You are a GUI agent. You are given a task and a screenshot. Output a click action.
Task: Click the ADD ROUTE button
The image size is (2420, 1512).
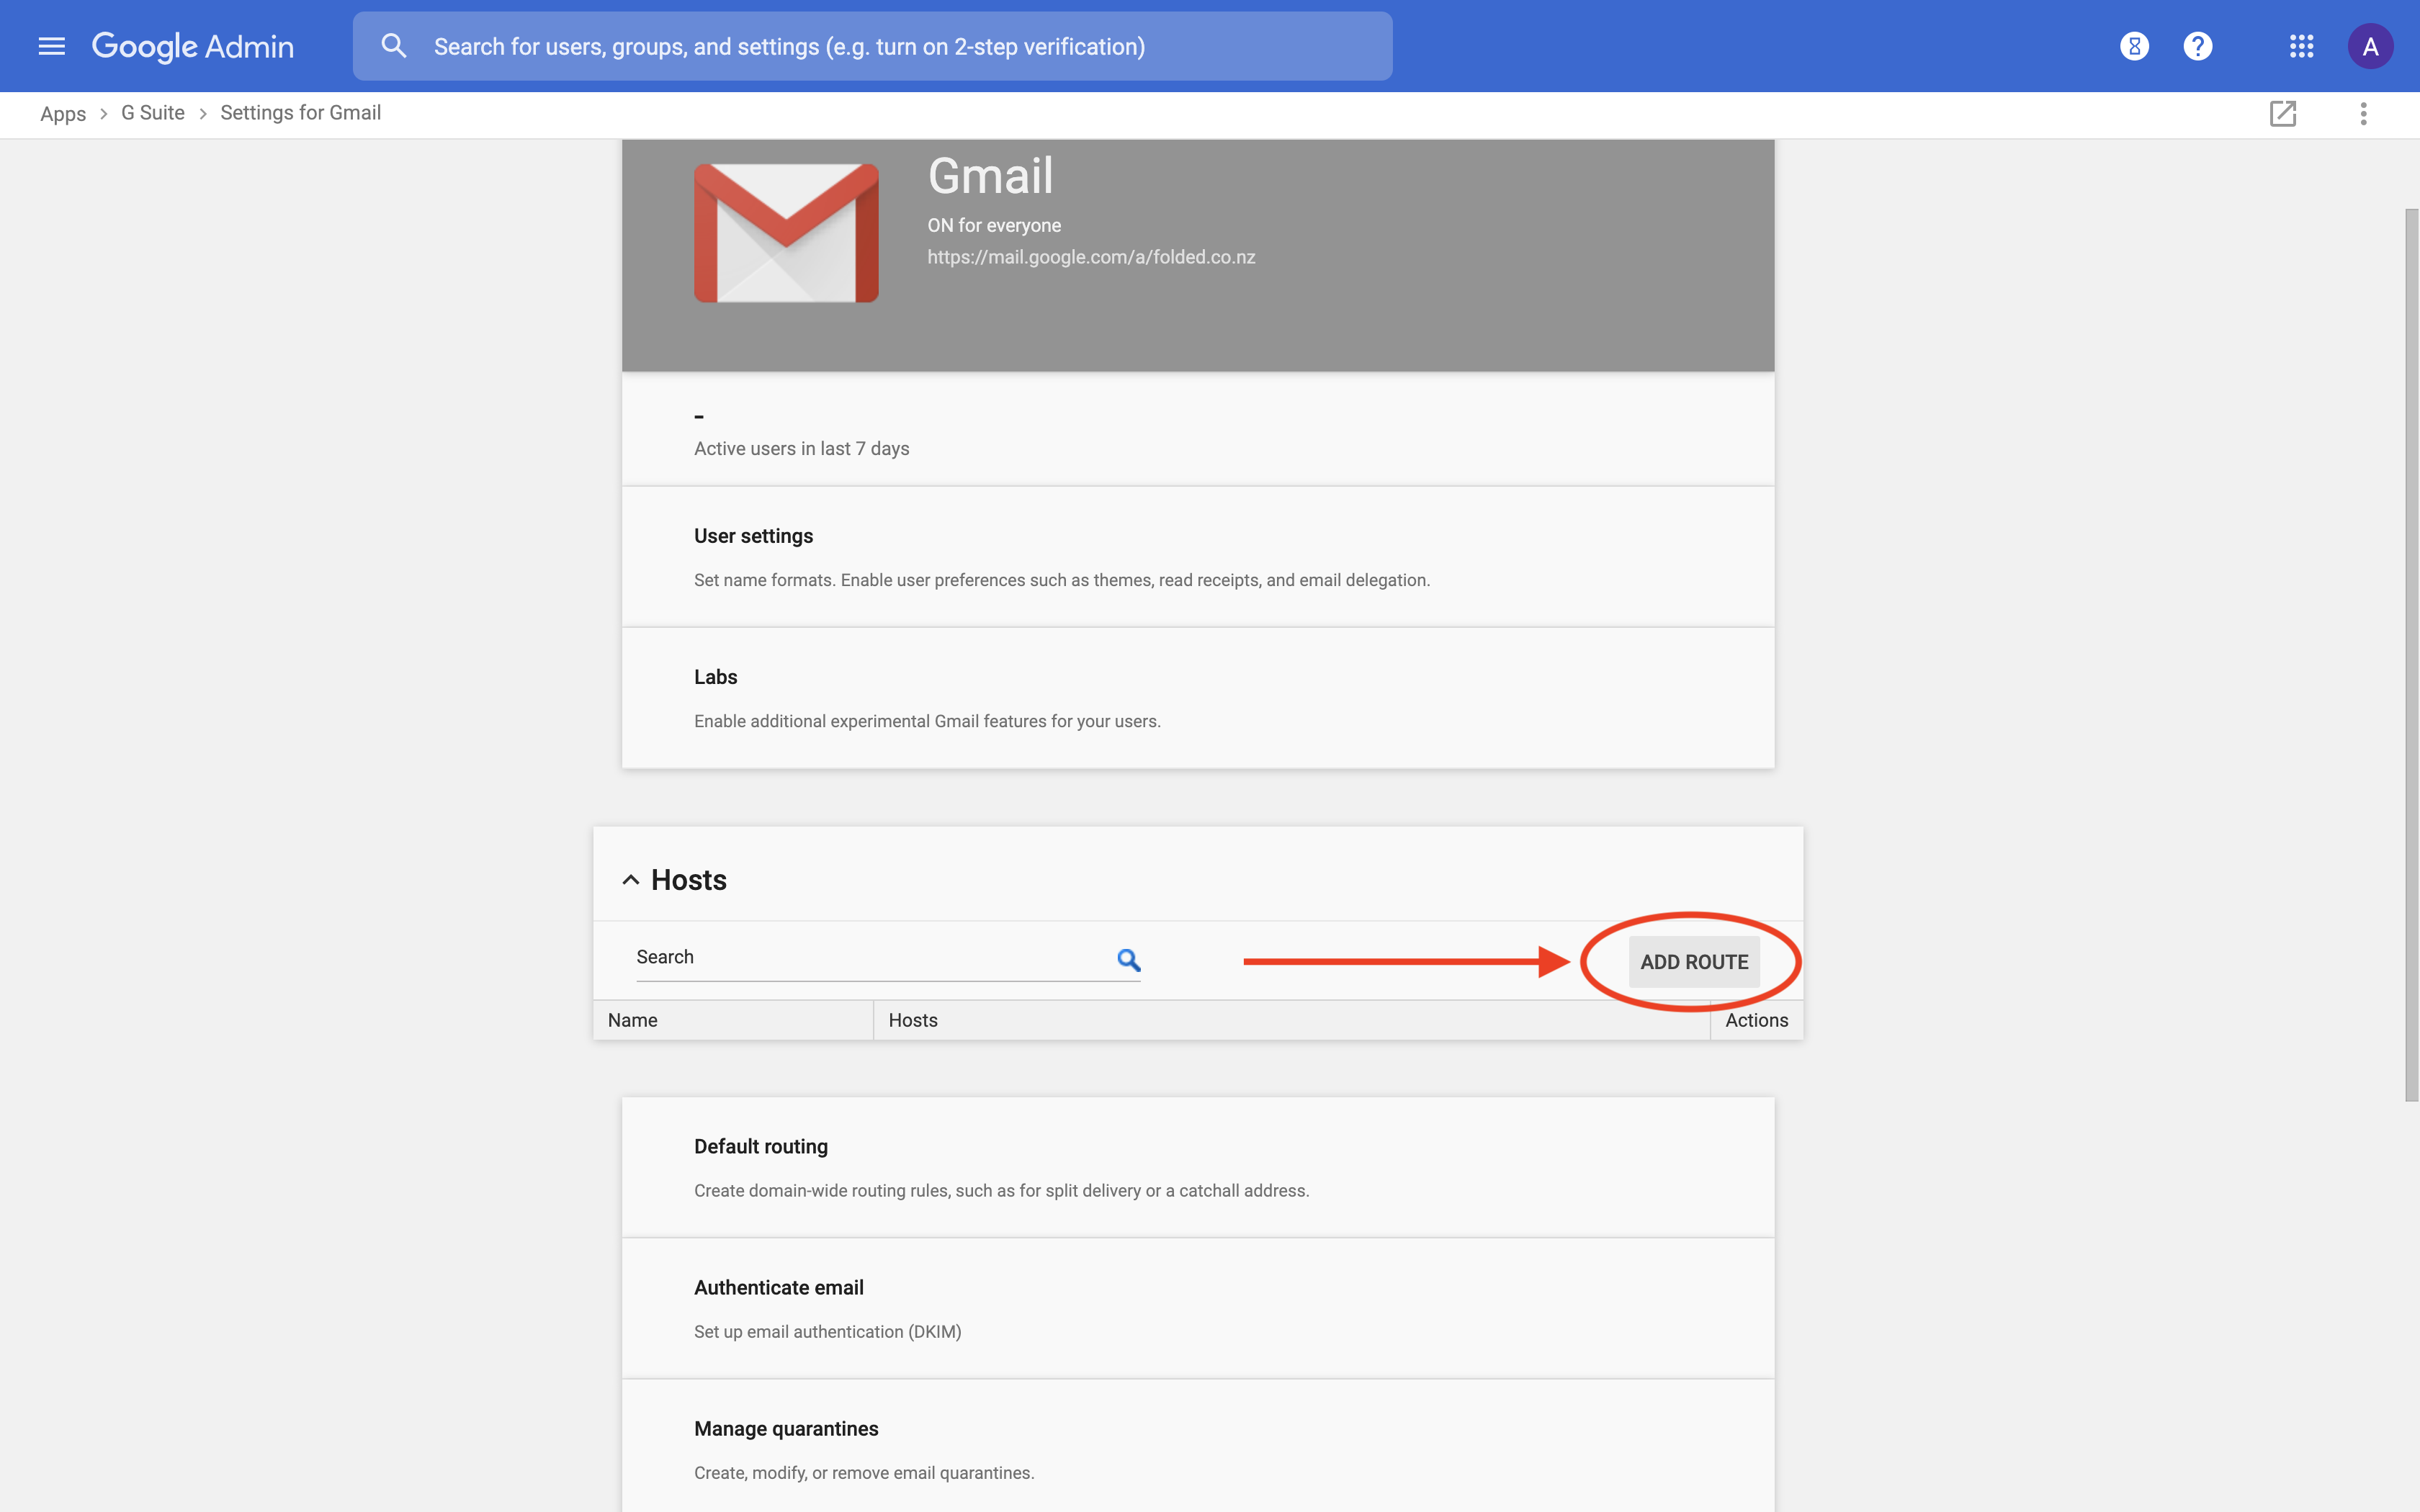tap(1693, 962)
